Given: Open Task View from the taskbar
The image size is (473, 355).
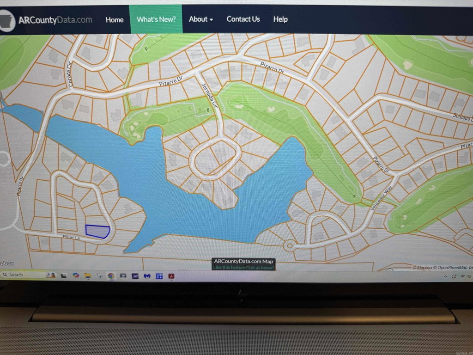Looking at the screenshot, I should (64, 275).
